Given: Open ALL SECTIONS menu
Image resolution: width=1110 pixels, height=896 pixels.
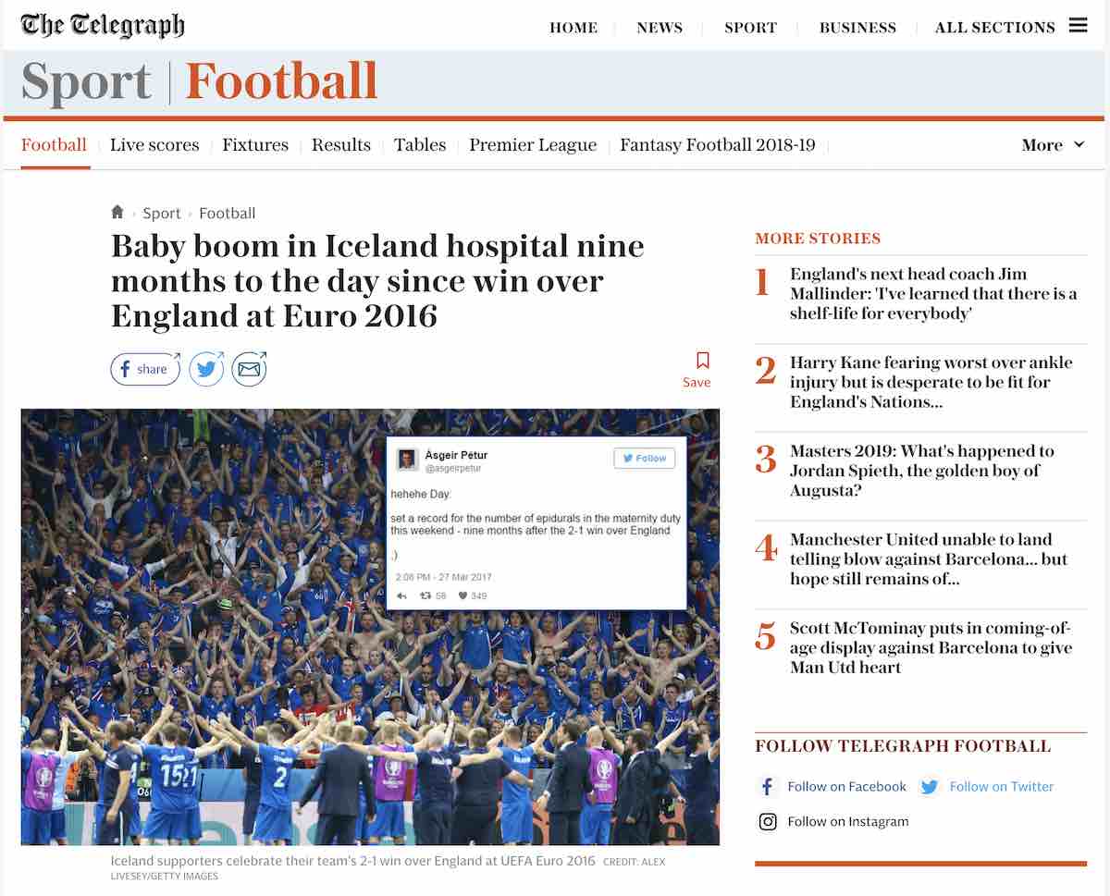Looking at the screenshot, I should point(994,27).
